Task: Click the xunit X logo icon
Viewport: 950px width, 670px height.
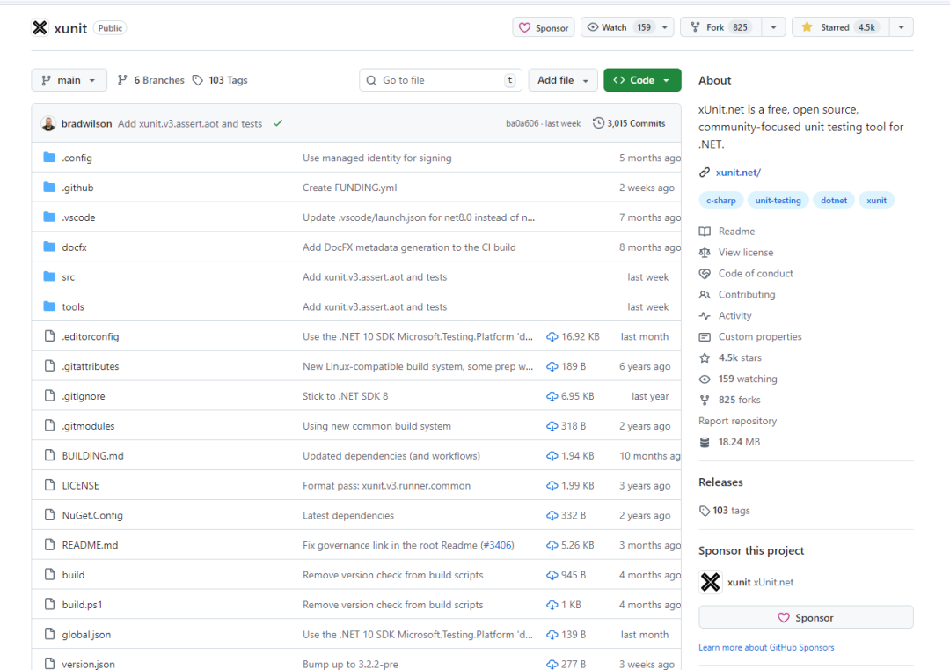Action: pos(40,28)
